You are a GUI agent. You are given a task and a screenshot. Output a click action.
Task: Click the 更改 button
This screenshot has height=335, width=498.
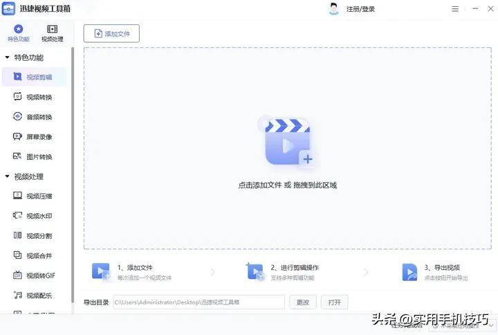[x=303, y=302]
